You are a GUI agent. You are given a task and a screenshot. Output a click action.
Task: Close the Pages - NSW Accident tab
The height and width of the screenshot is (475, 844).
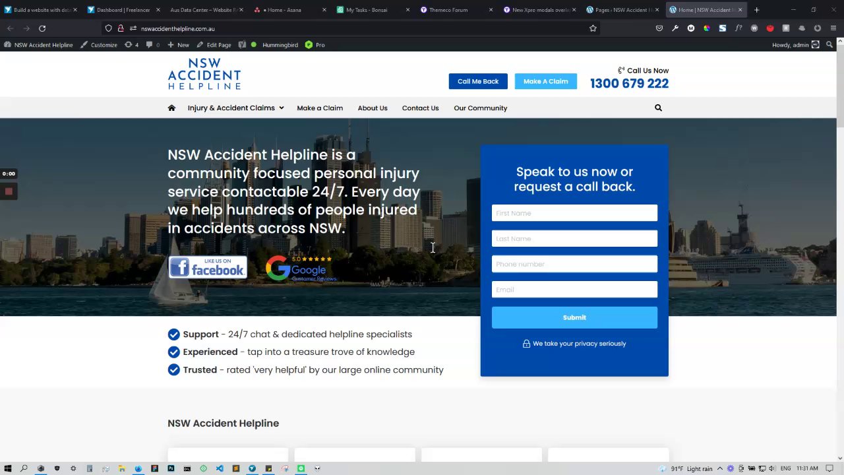click(x=657, y=10)
